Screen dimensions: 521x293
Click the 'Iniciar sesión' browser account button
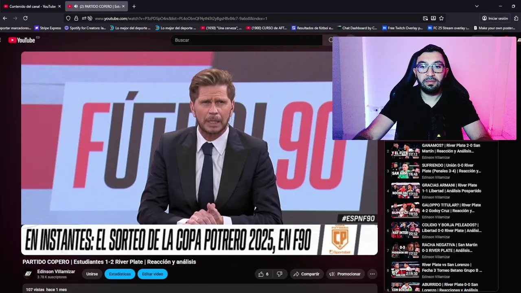(495, 18)
